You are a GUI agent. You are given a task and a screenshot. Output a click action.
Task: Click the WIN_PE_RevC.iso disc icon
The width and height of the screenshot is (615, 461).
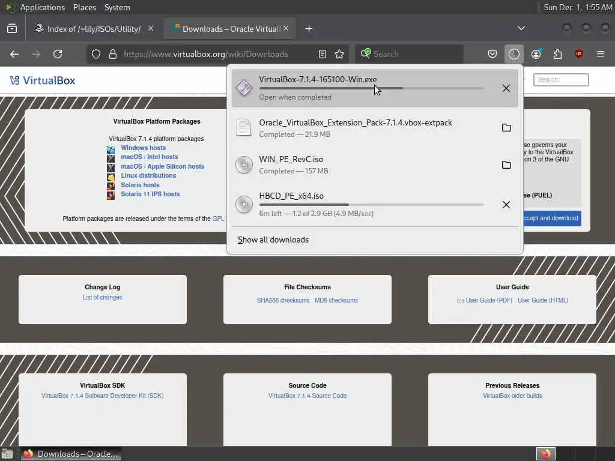tap(244, 164)
